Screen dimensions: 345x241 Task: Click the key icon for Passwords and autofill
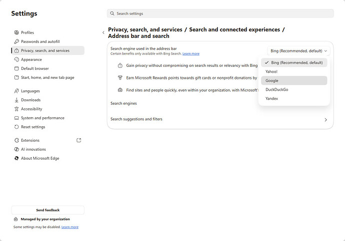[16, 41]
